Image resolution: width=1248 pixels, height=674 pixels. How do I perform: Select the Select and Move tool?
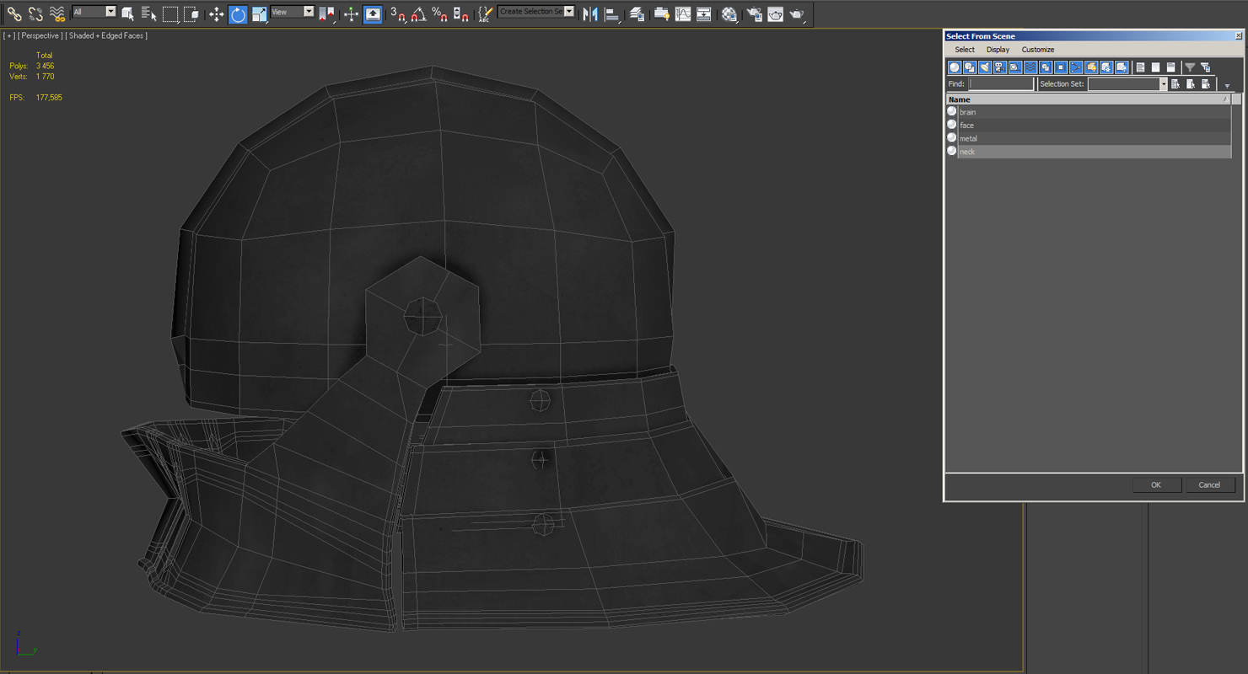[x=216, y=14]
